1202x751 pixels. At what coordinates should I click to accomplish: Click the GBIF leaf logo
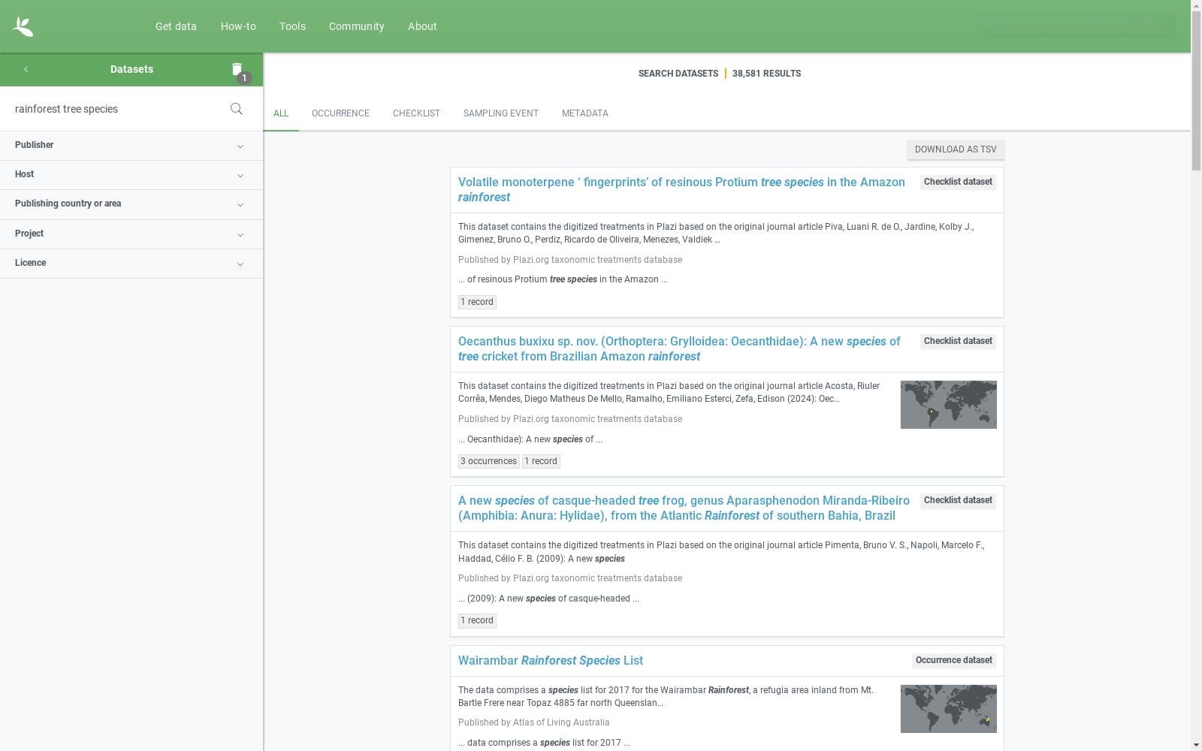tap(23, 26)
